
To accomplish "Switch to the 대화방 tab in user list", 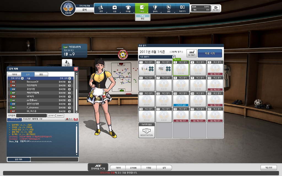I will click(x=14, y=74).
